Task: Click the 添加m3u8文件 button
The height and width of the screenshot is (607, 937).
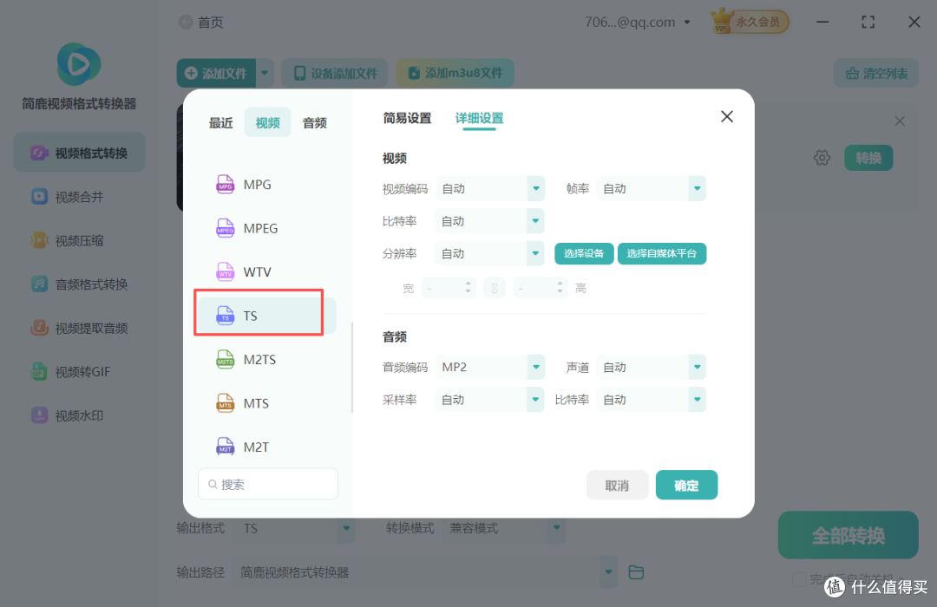Action: coord(455,73)
